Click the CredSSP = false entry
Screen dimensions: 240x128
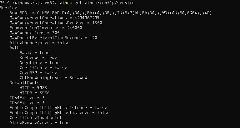click(x=38, y=73)
